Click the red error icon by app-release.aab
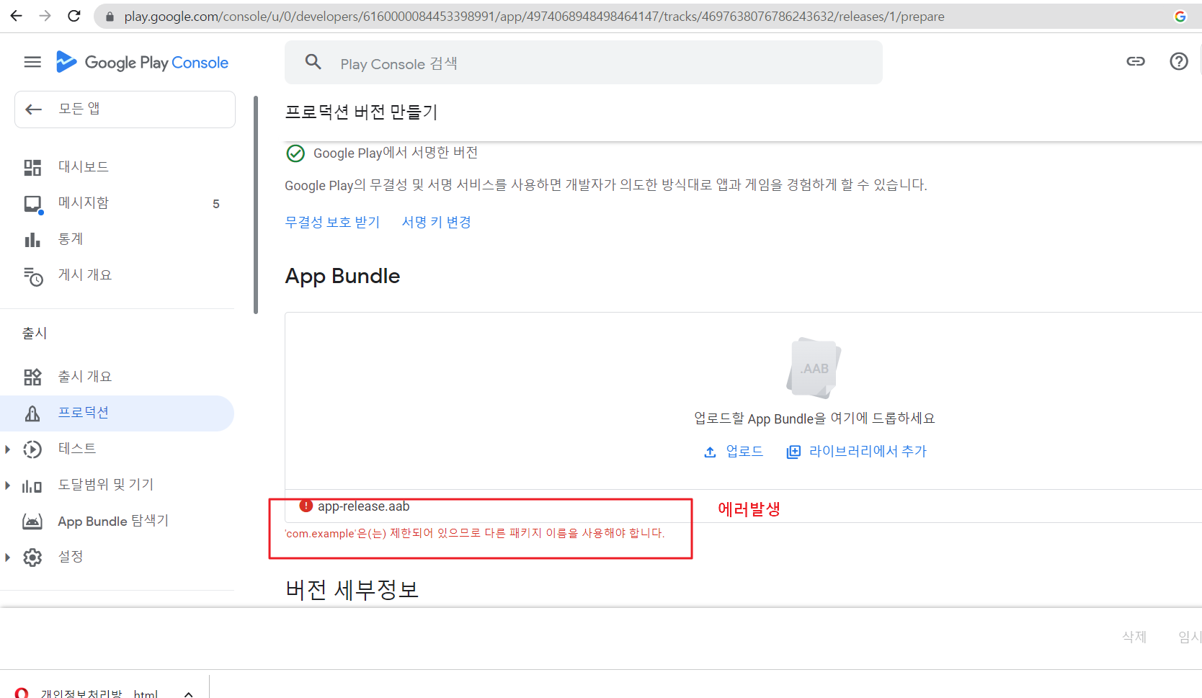The height and width of the screenshot is (698, 1202). click(x=306, y=506)
